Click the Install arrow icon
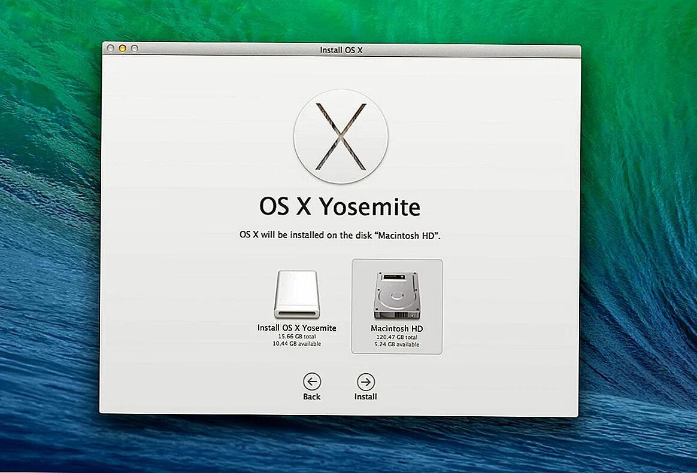The height and width of the screenshot is (473, 697). (x=366, y=382)
